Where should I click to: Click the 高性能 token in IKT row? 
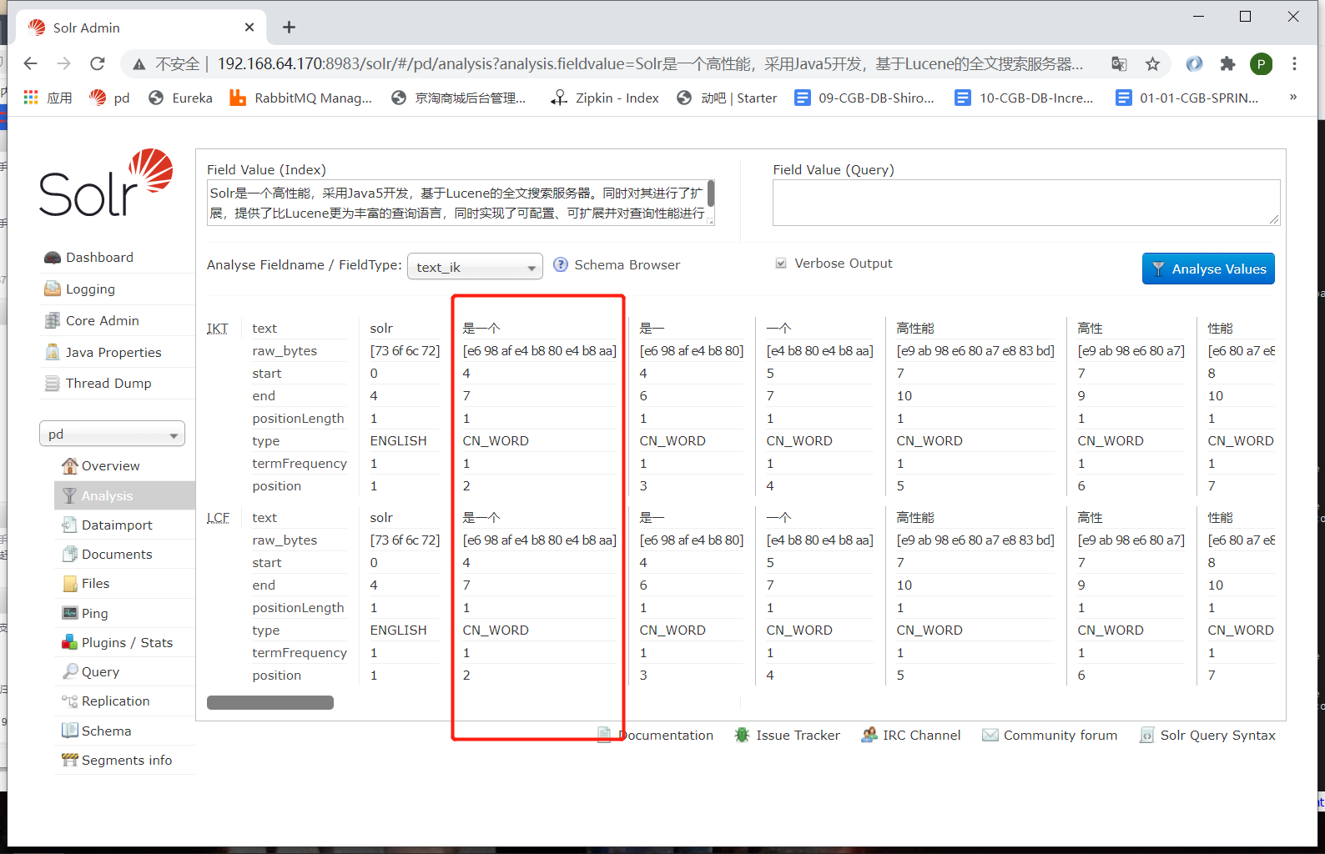coord(915,329)
